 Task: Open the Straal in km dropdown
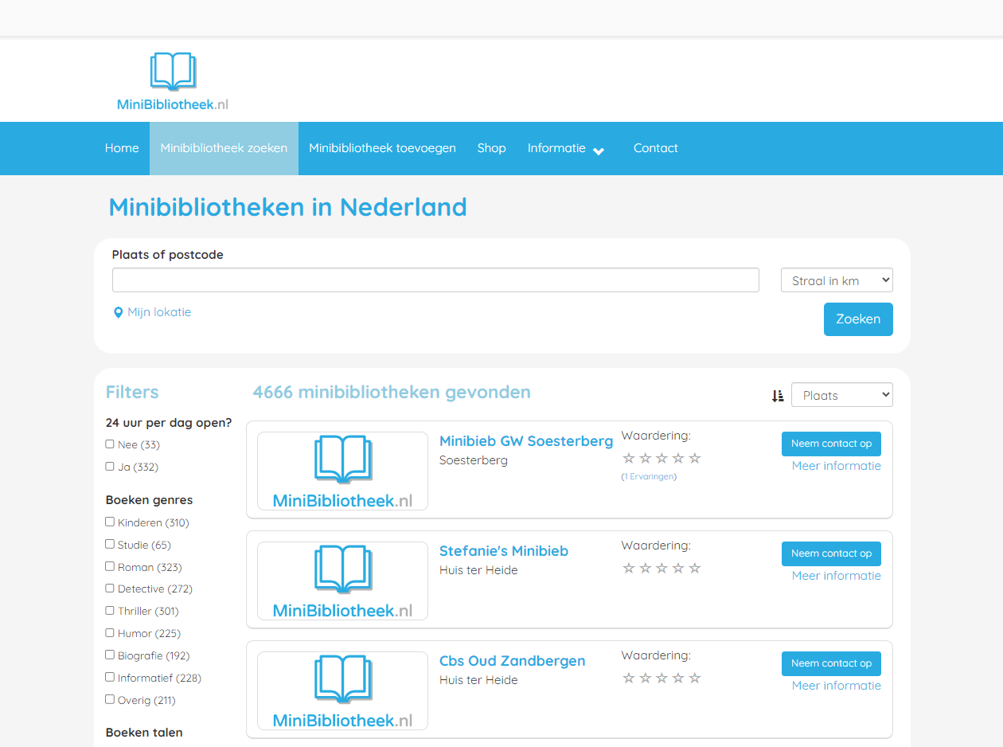[837, 280]
